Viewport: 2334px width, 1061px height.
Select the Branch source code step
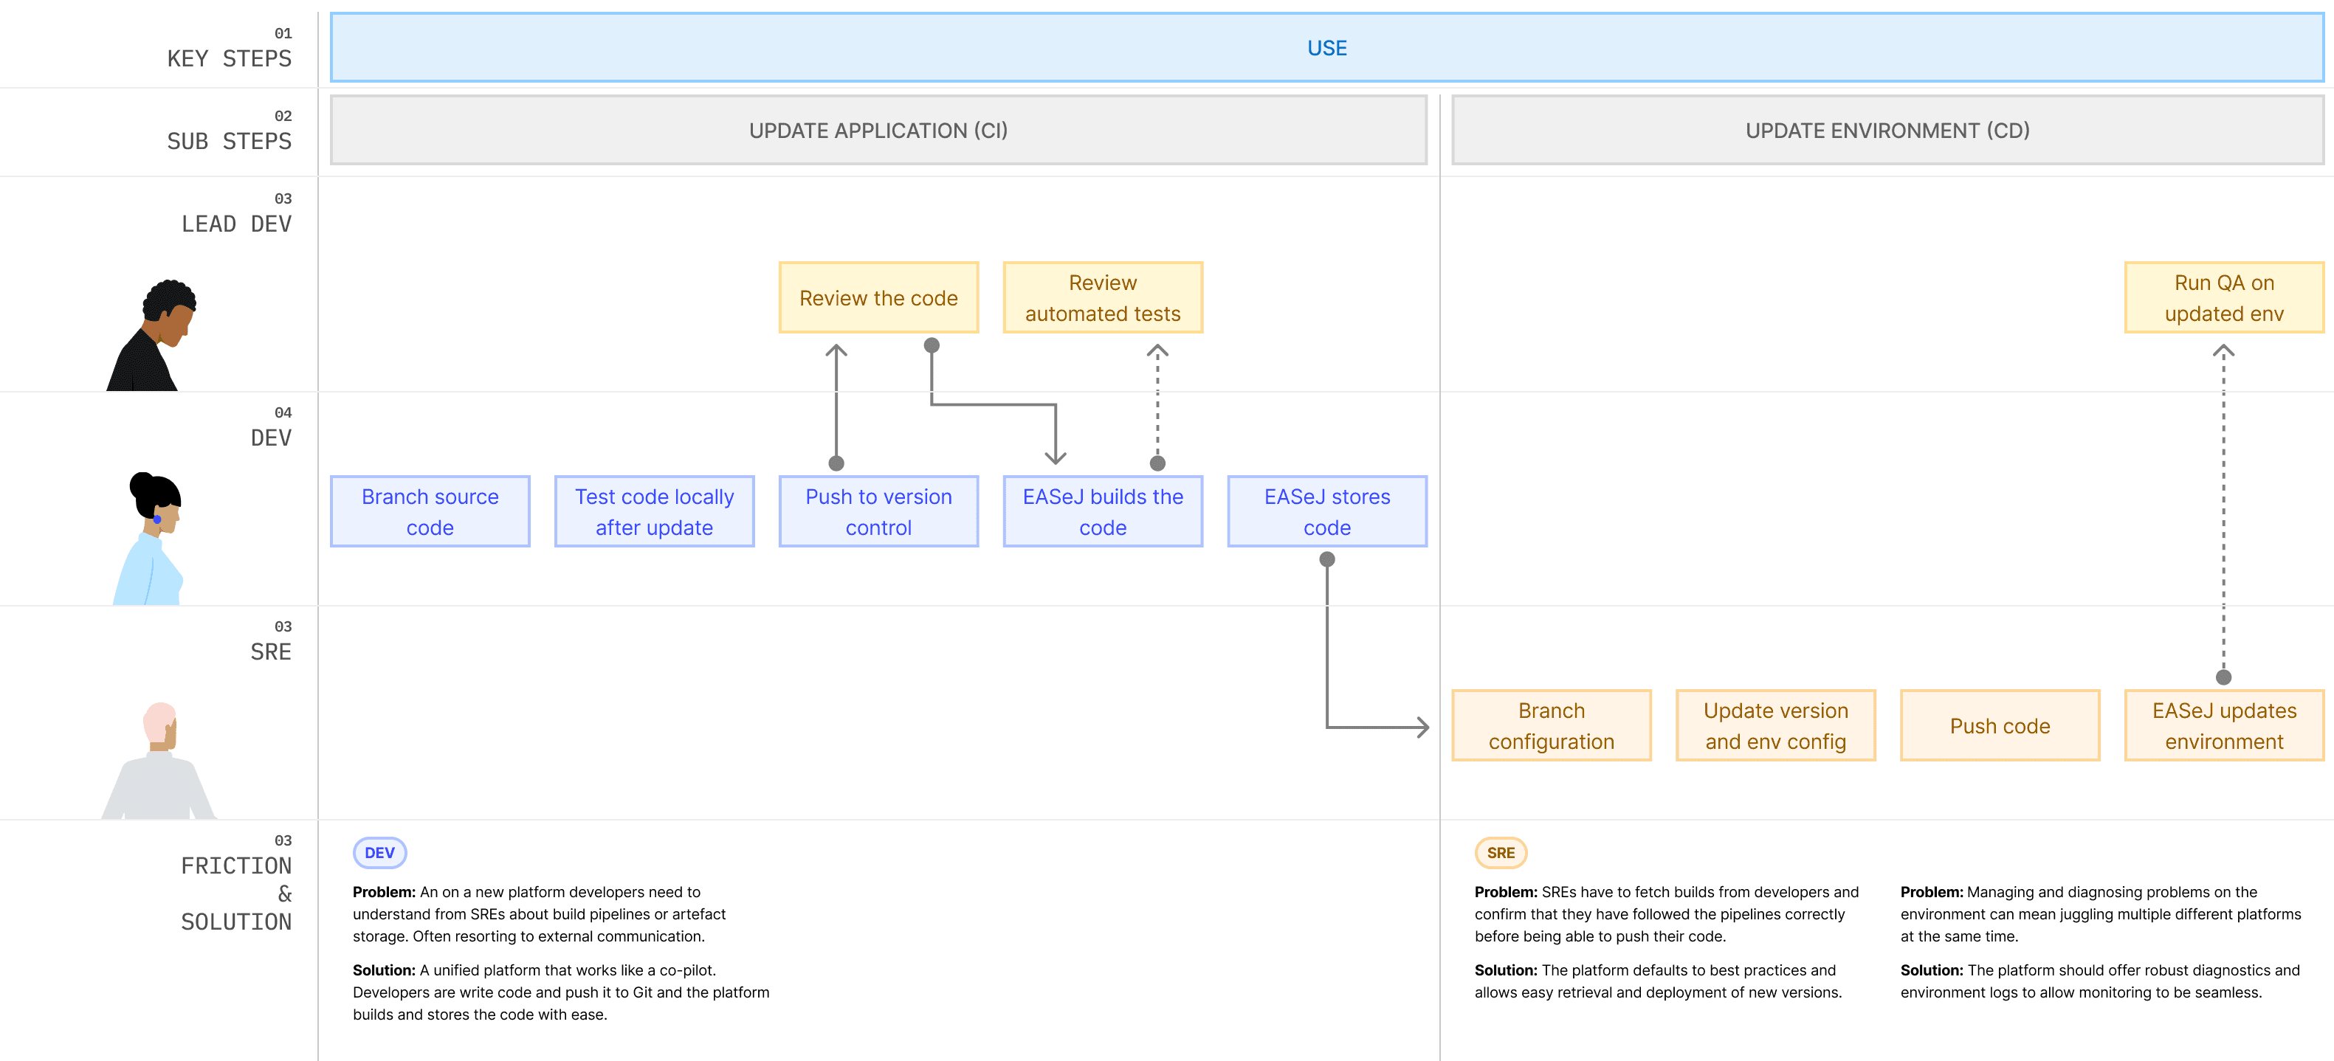(x=430, y=511)
